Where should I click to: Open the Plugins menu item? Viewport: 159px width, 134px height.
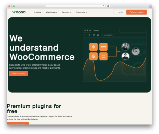[38, 12]
